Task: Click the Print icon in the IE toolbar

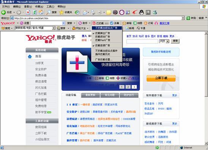Action: pos(93,12)
